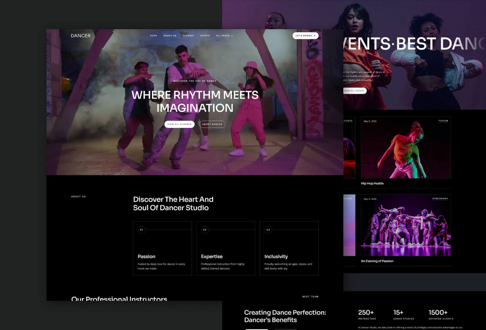Click the 15+ dance studios statistic
This screenshot has width=486, height=330.
point(398,313)
